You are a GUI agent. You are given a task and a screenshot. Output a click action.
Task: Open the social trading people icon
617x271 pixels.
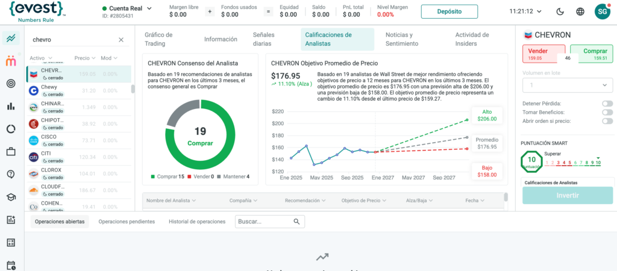(x=11, y=61)
